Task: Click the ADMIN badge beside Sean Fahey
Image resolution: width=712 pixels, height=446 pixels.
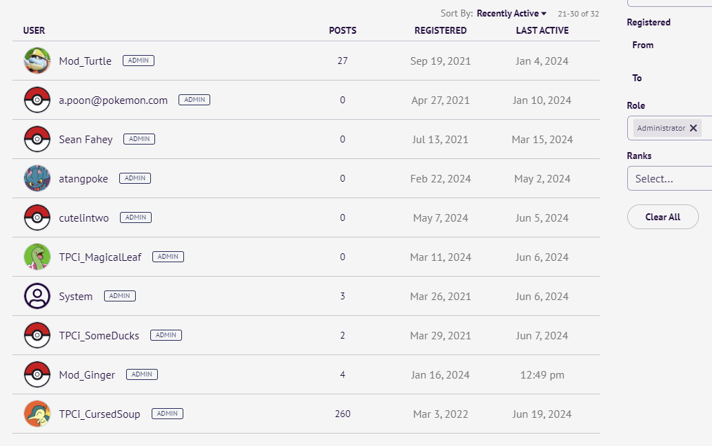Action: click(139, 139)
